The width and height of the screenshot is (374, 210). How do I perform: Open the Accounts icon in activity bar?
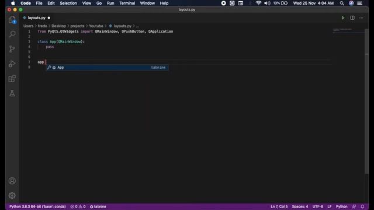[12, 181]
